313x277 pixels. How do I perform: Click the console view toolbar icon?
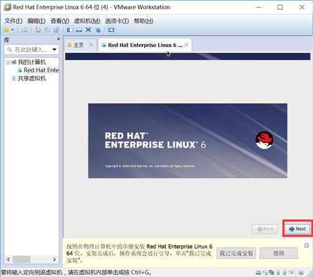(x=111, y=30)
